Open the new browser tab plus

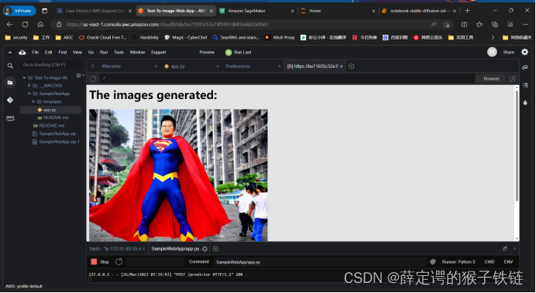click(467, 11)
